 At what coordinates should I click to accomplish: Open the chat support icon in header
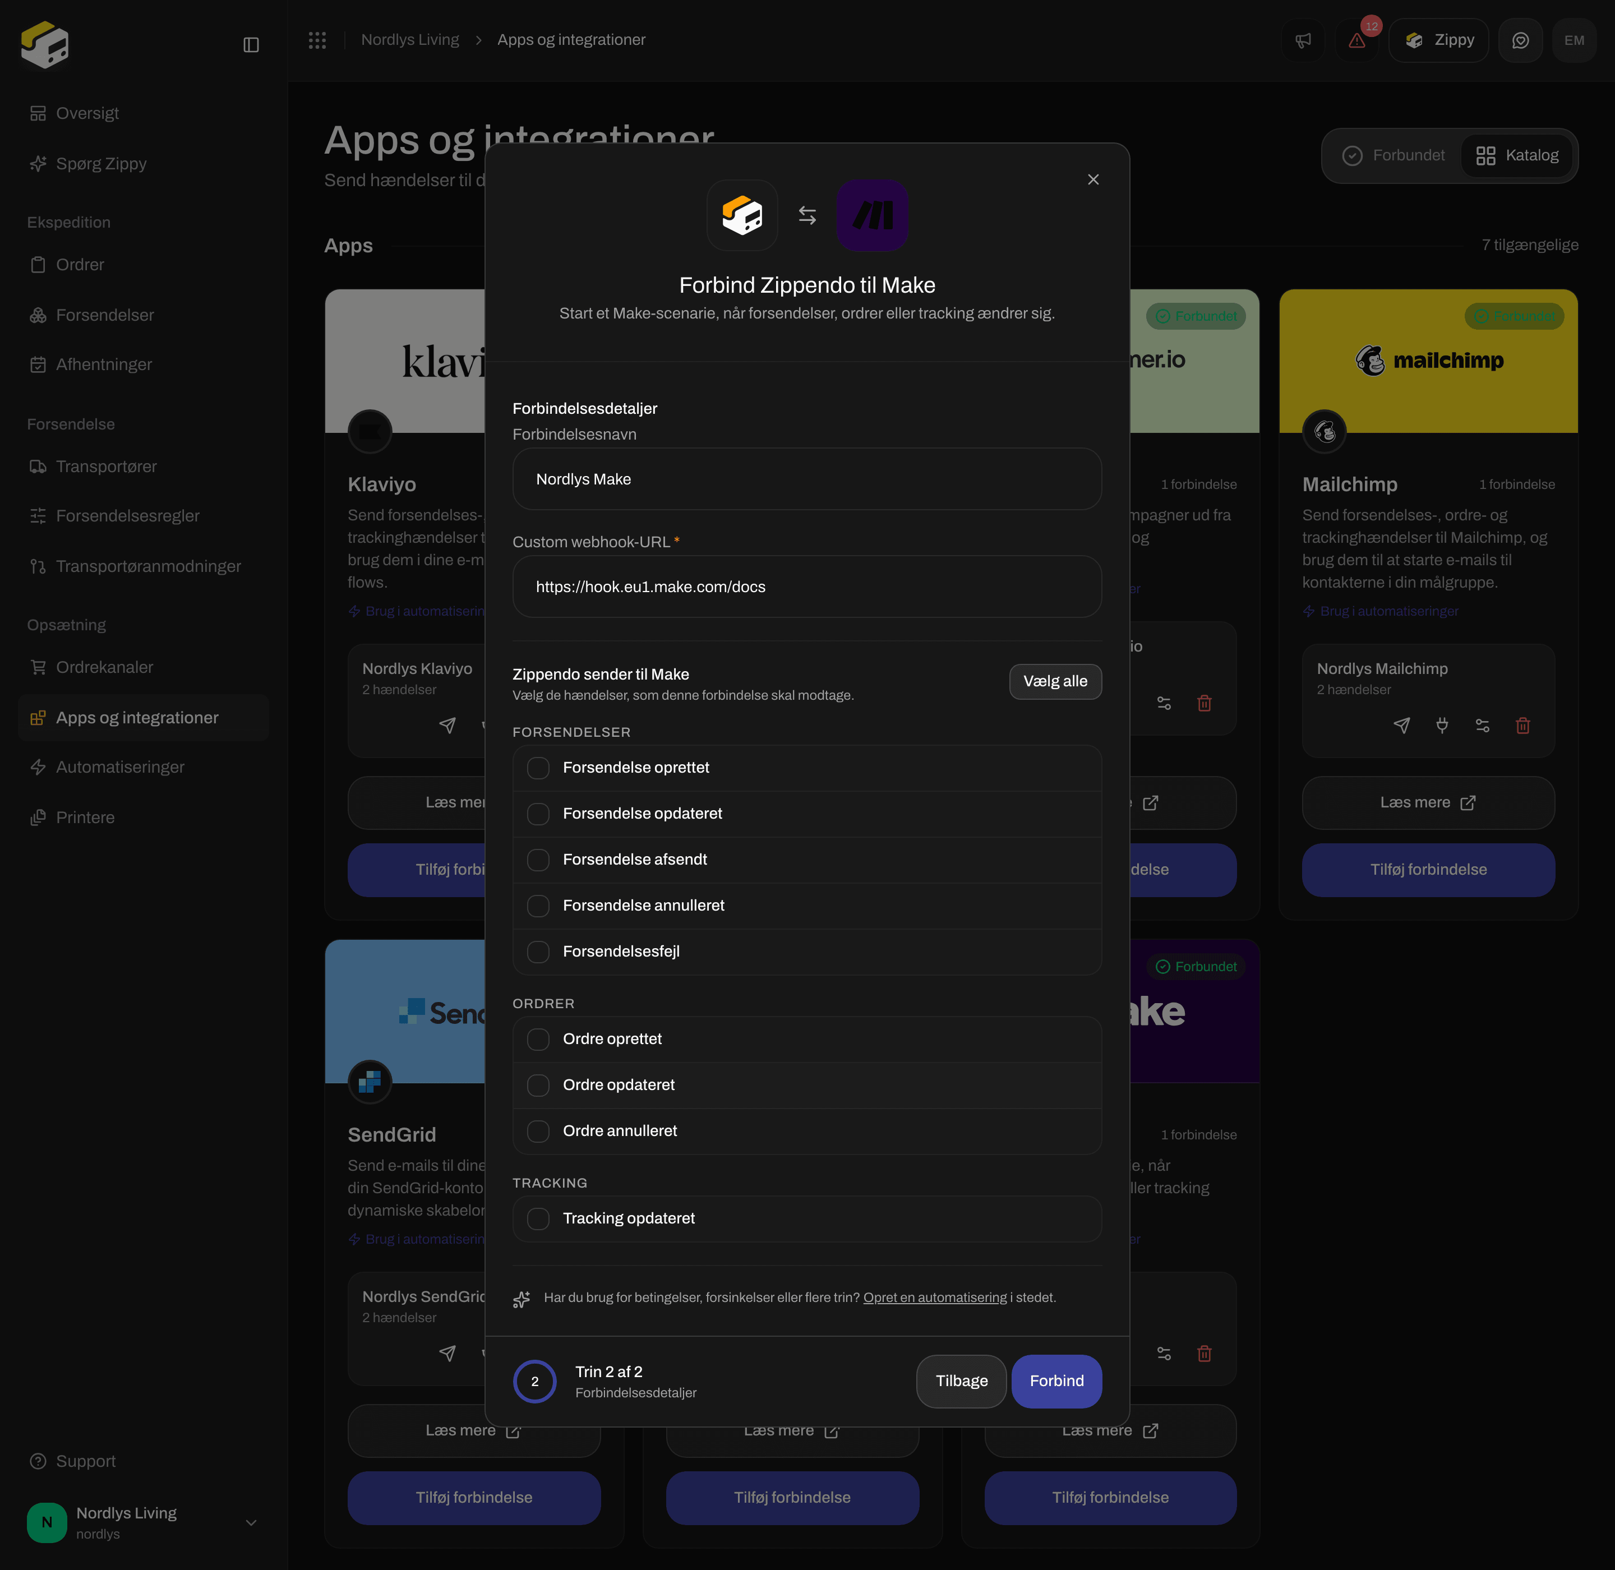click(1520, 40)
